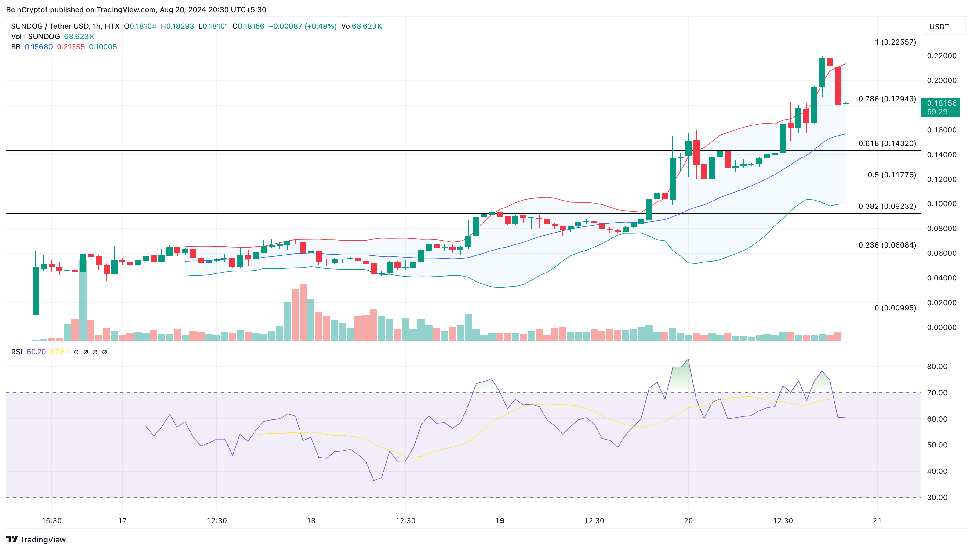The width and height of the screenshot is (974, 550).
Task: Click the yellow 67.64 RSI-MA value
Action: [x=60, y=352]
